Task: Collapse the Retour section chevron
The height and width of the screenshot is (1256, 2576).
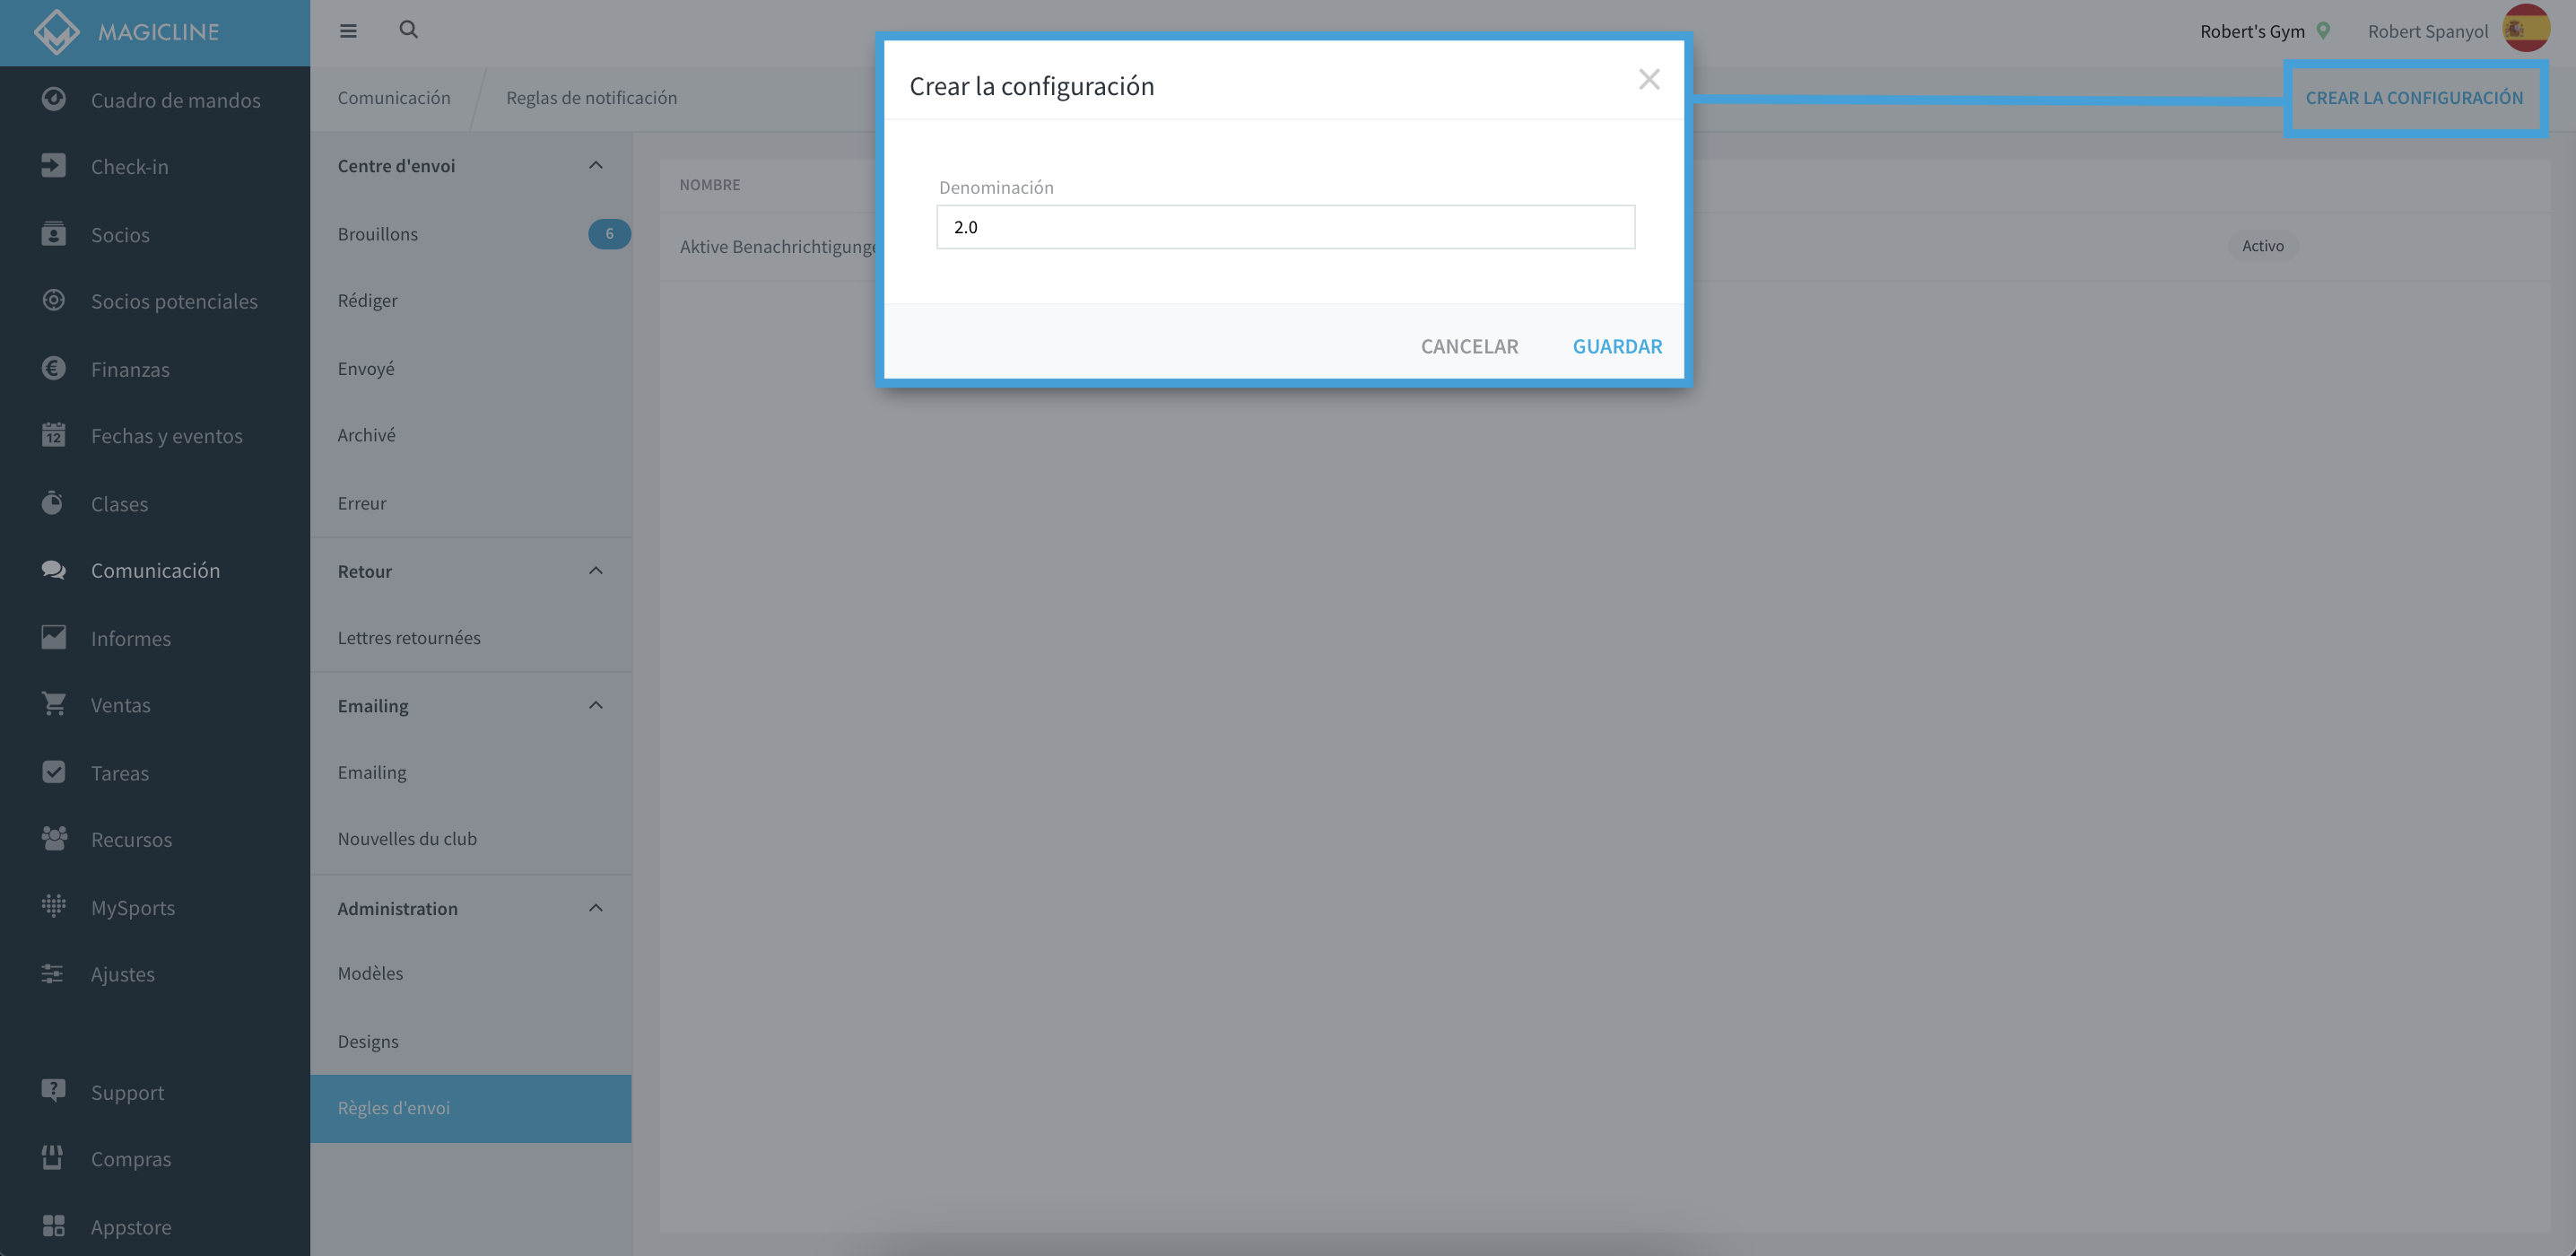Action: (x=595, y=570)
